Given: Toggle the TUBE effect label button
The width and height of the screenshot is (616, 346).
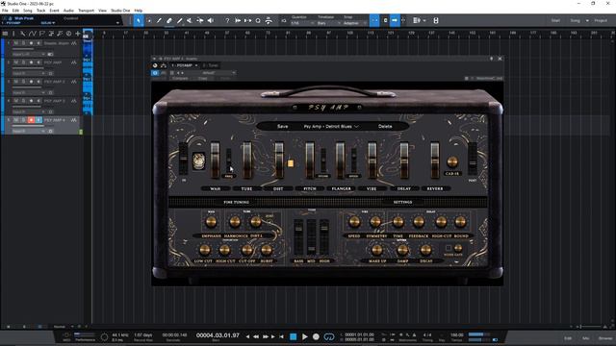Looking at the screenshot, I should 246,188.
